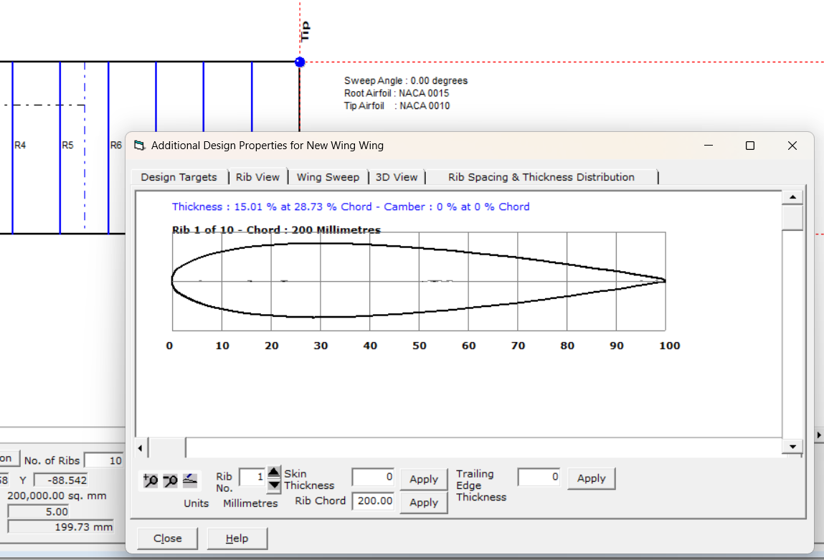Increase the Rib No. with the up arrow
Screen dimensions: 824x560
click(x=274, y=472)
